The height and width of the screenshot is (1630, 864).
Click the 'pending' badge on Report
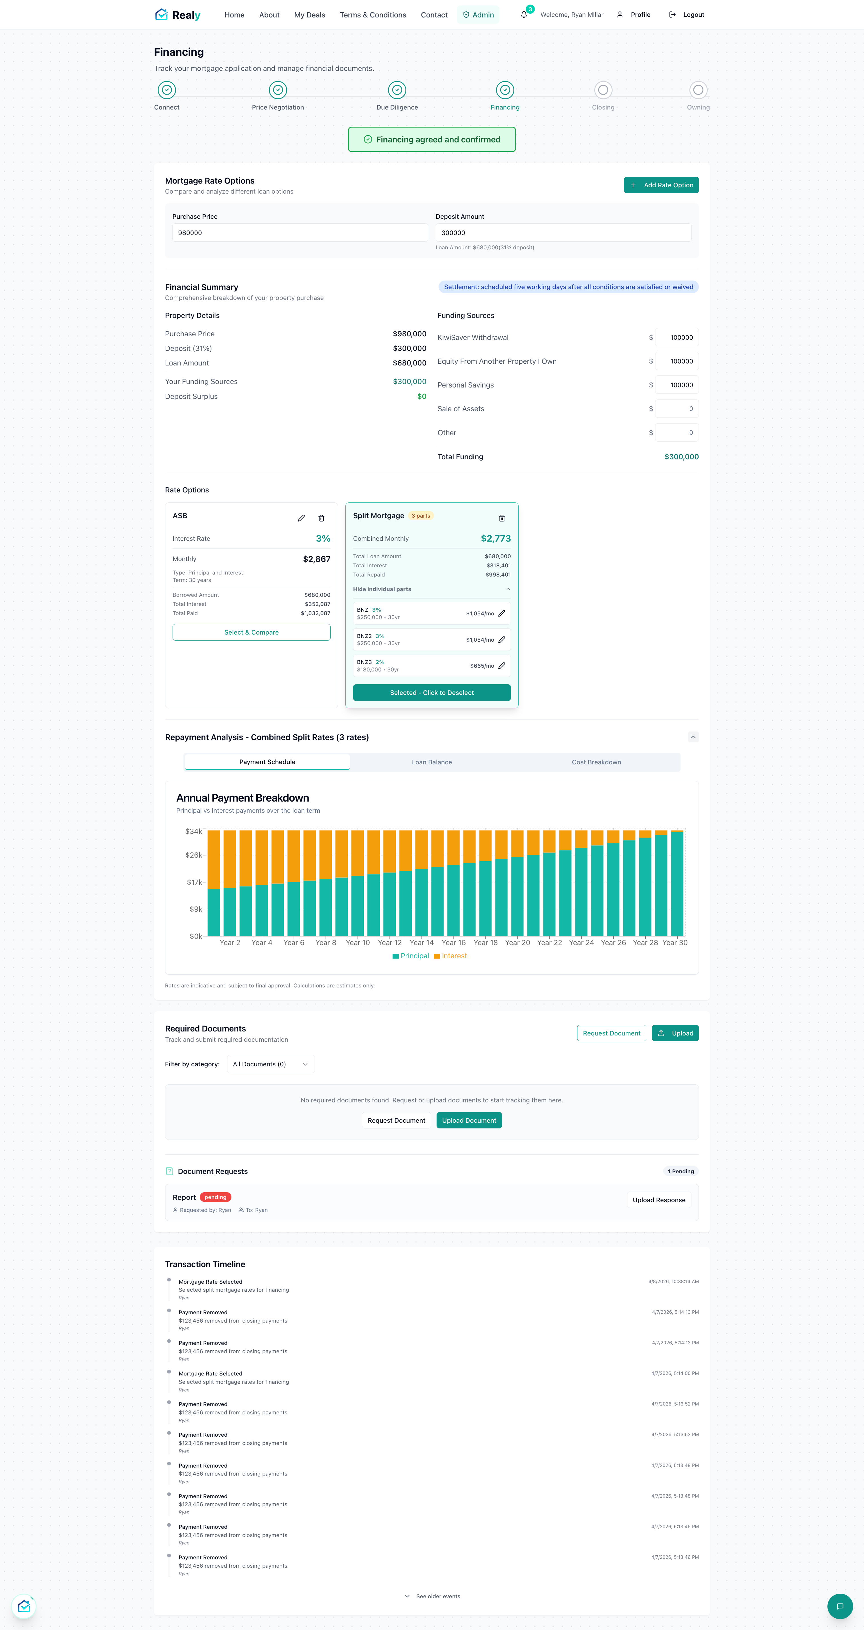(215, 1197)
